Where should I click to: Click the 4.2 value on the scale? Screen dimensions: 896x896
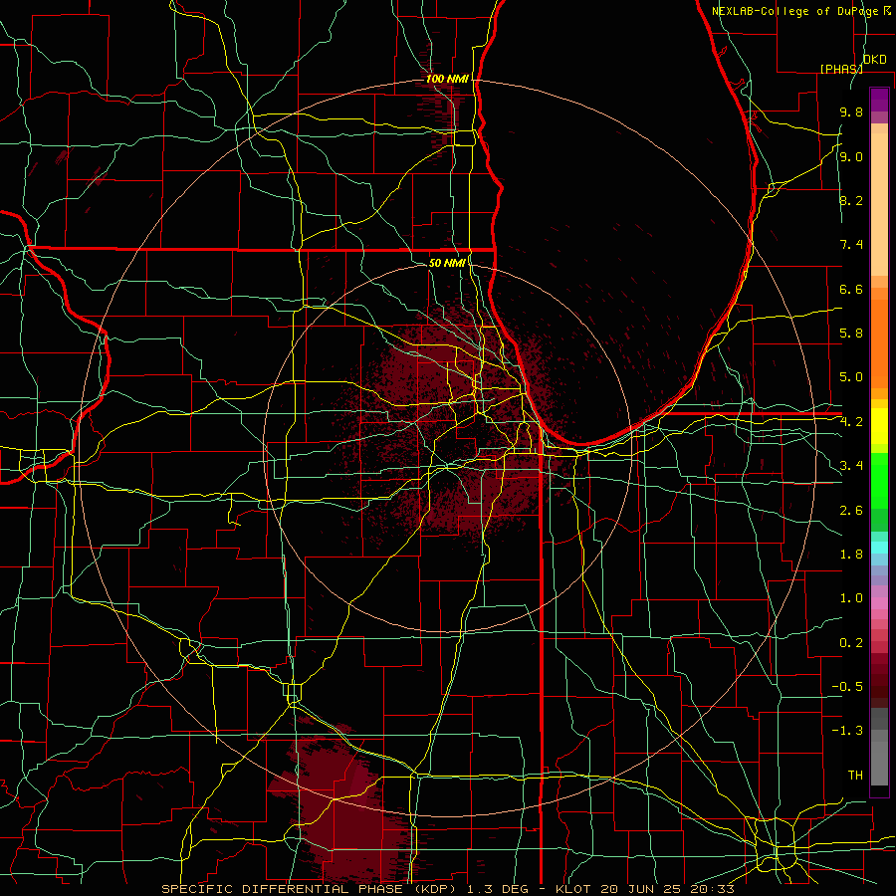pyautogui.click(x=851, y=422)
